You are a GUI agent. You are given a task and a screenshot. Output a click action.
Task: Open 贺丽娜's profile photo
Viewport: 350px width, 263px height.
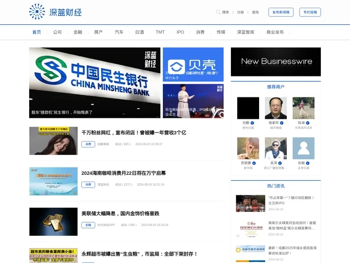248,148
